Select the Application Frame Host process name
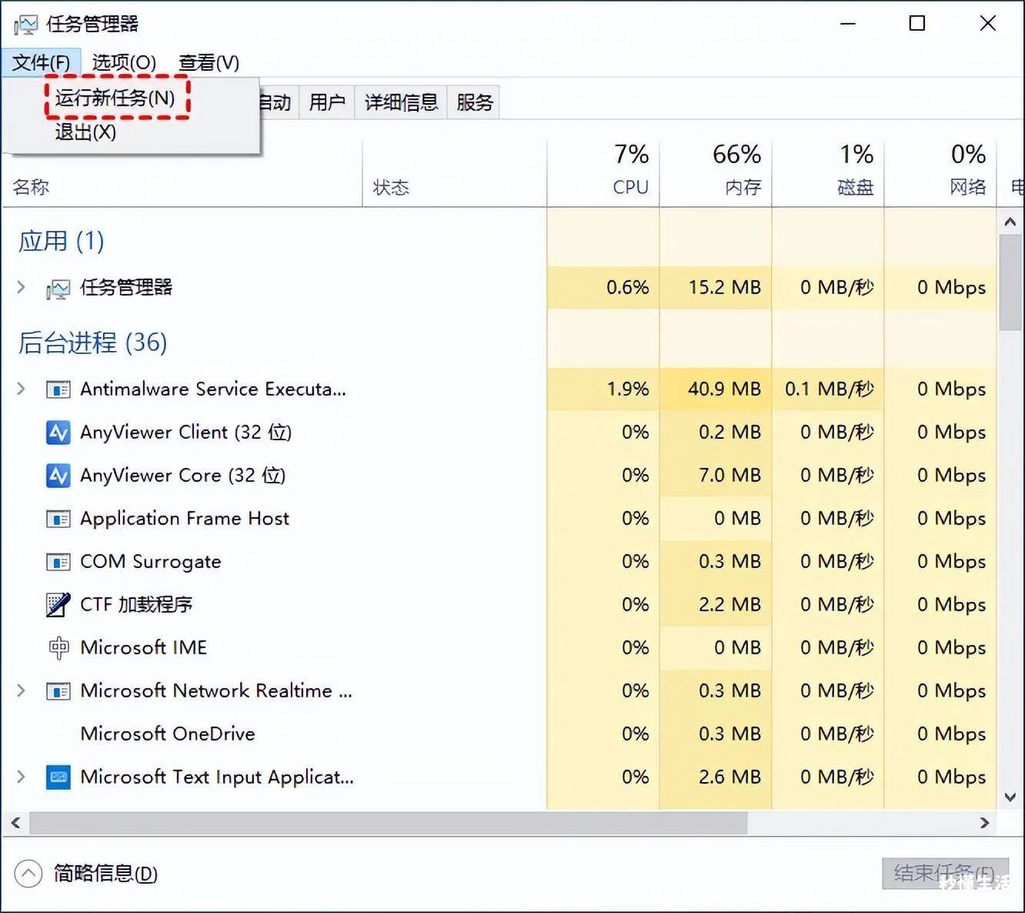 click(185, 519)
